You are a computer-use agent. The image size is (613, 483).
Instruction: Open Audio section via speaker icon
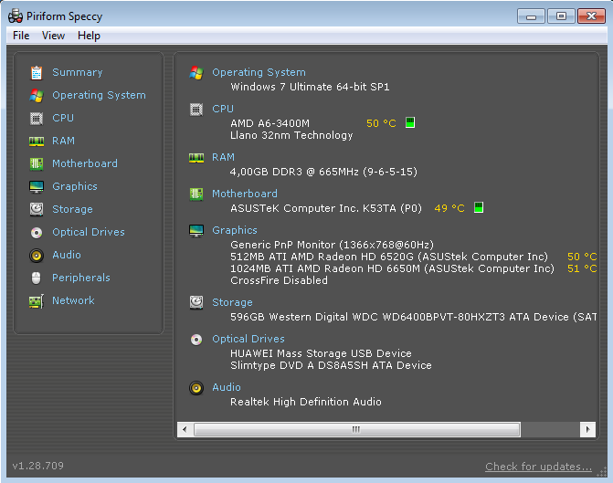tap(37, 255)
